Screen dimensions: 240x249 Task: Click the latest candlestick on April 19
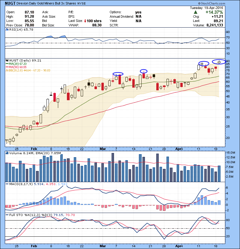[219, 62]
